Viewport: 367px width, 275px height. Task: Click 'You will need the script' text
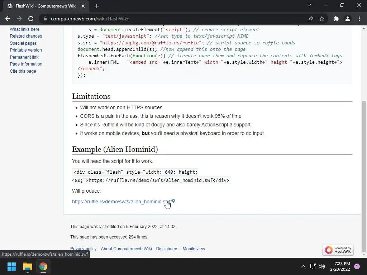tap(113, 161)
